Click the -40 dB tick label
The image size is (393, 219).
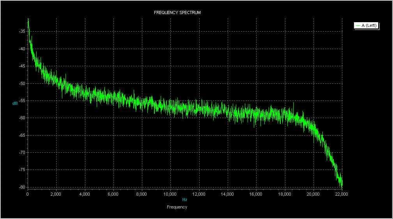22,49
